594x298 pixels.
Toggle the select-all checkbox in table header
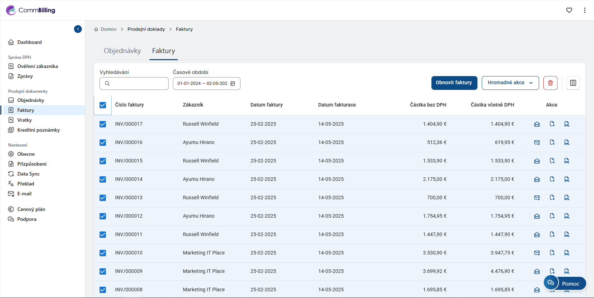click(x=103, y=105)
